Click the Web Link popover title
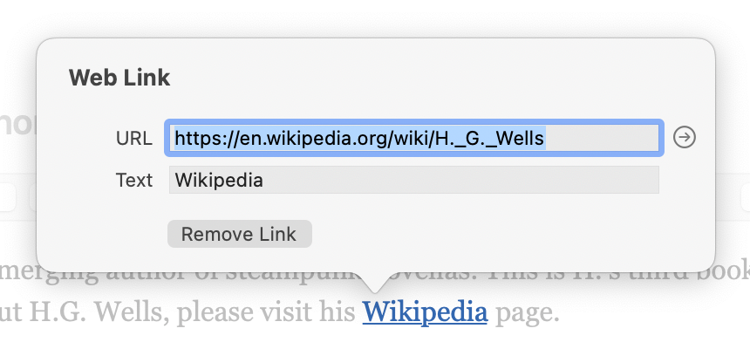The height and width of the screenshot is (349, 750). (119, 78)
